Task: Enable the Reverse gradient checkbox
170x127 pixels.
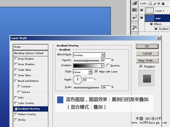Action: pyautogui.click(x=108, y=65)
